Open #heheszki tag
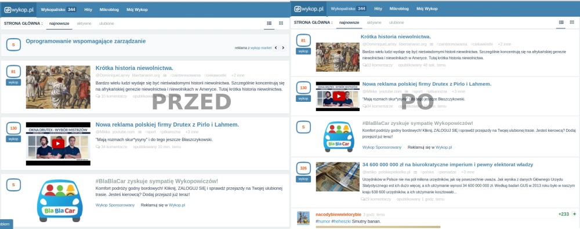580x229 pixels. pos(341,221)
